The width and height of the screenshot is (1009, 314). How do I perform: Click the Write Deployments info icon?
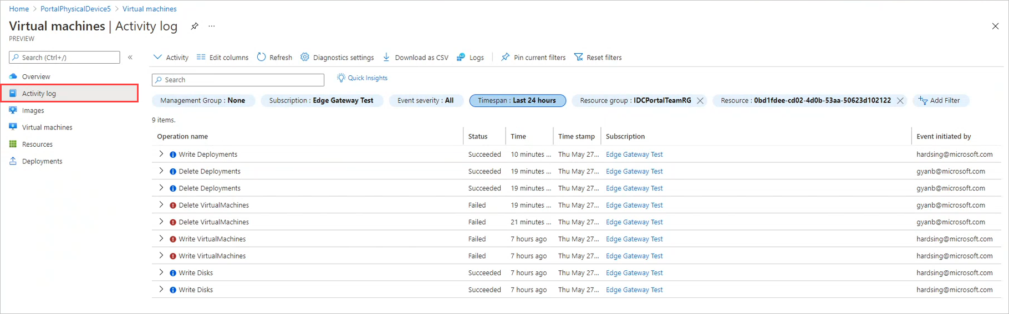click(x=173, y=155)
